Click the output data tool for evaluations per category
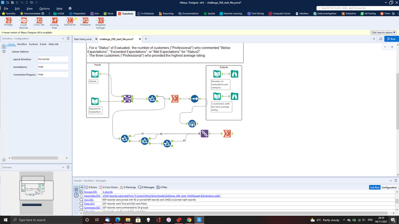 click(217, 74)
